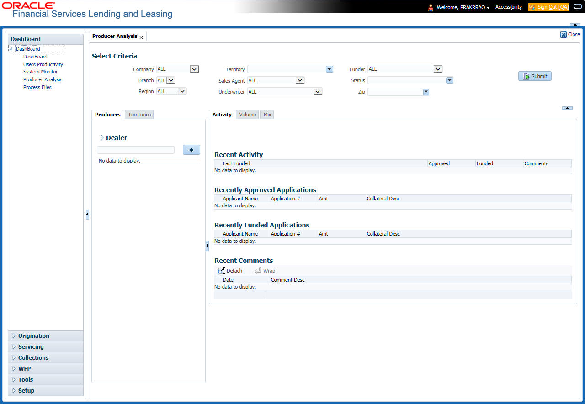Select the Producer Analysis page tab
Screen dimensions: 585x404
[x=115, y=36]
